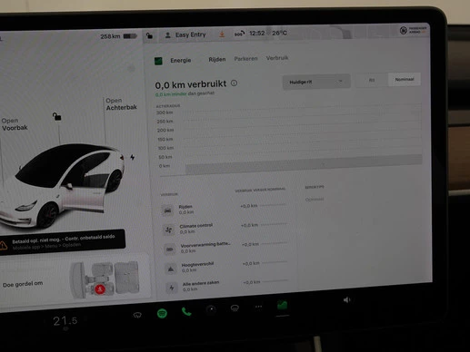Viewport: 470px width, 352px height.
Task: Tap the SOS call icon
Action: point(239,34)
